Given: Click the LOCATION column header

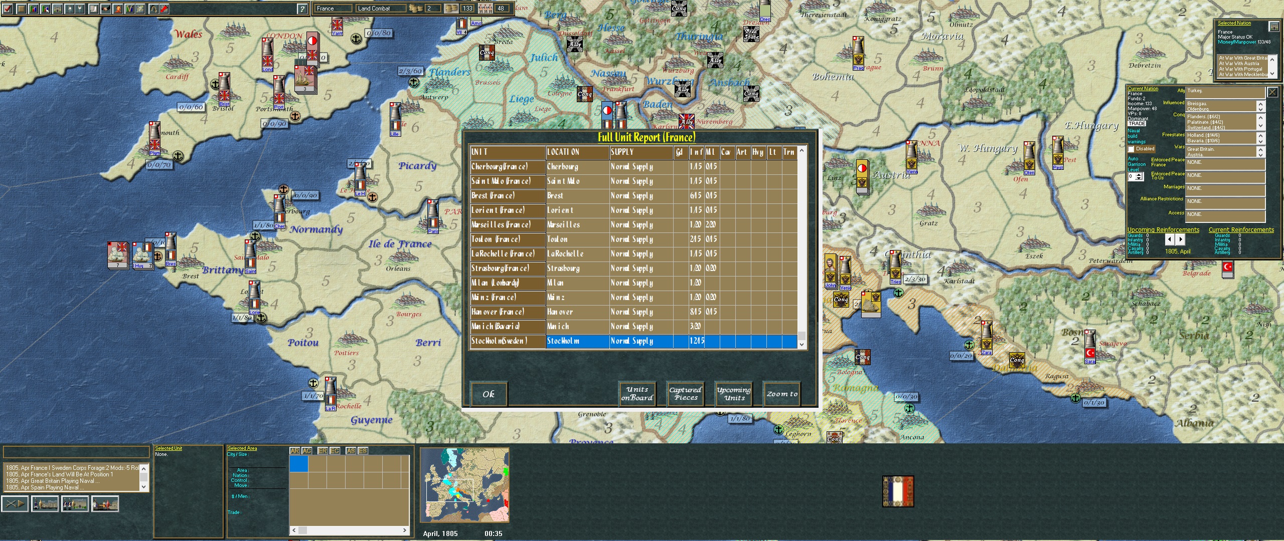Looking at the screenshot, I should click(577, 152).
